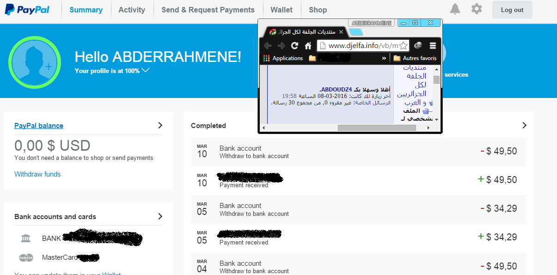Open the MAR 10 bank withdrawal transaction
The image size is (557, 275).
pyautogui.click(x=359, y=152)
